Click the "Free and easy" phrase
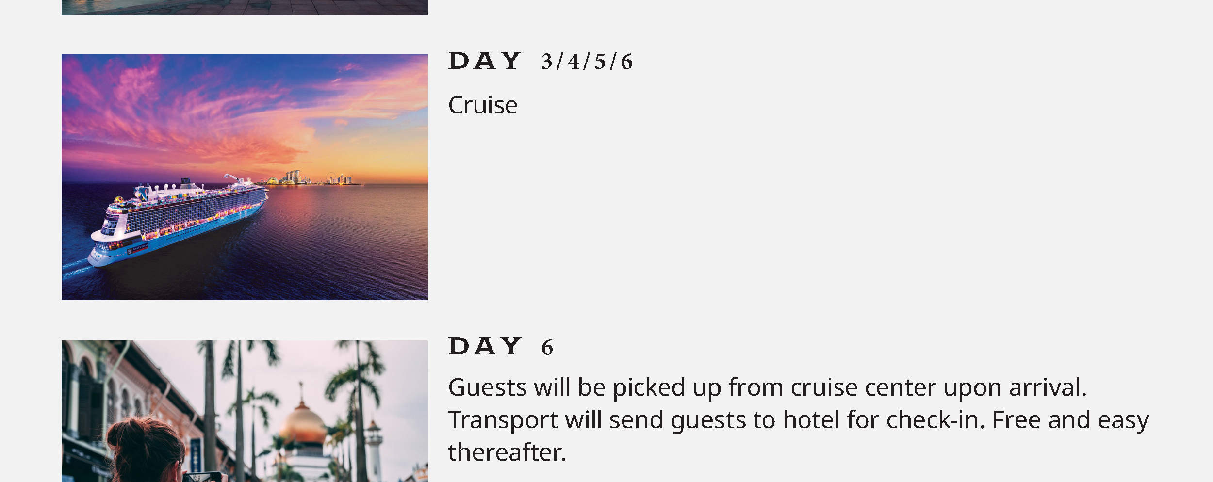Viewport: 1213px width, 482px height. tap(1070, 420)
